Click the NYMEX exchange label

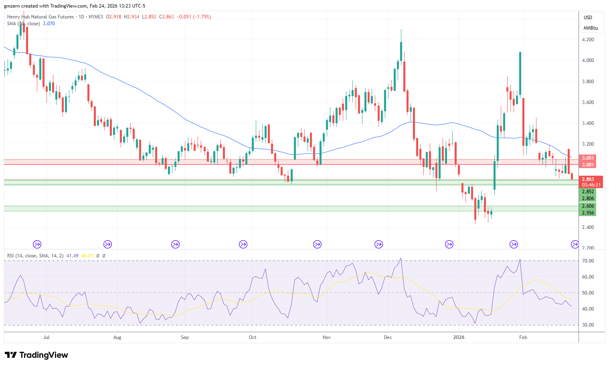pos(96,17)
